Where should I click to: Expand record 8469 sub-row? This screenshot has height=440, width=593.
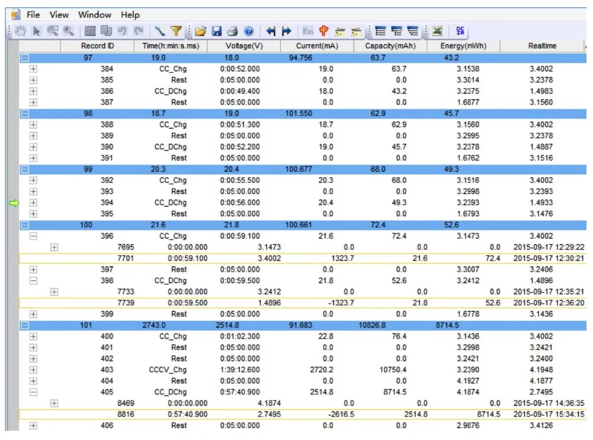click(x=54, y=403)
